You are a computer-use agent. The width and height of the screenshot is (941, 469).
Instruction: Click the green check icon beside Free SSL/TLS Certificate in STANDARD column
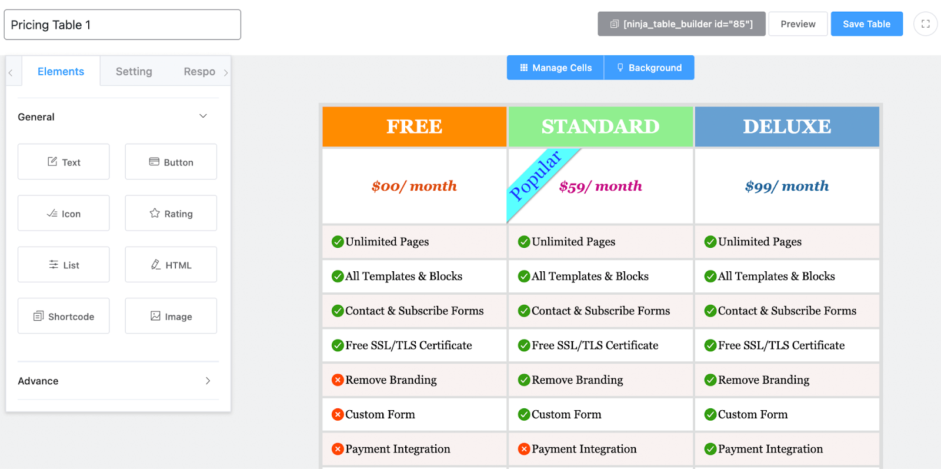524,346
